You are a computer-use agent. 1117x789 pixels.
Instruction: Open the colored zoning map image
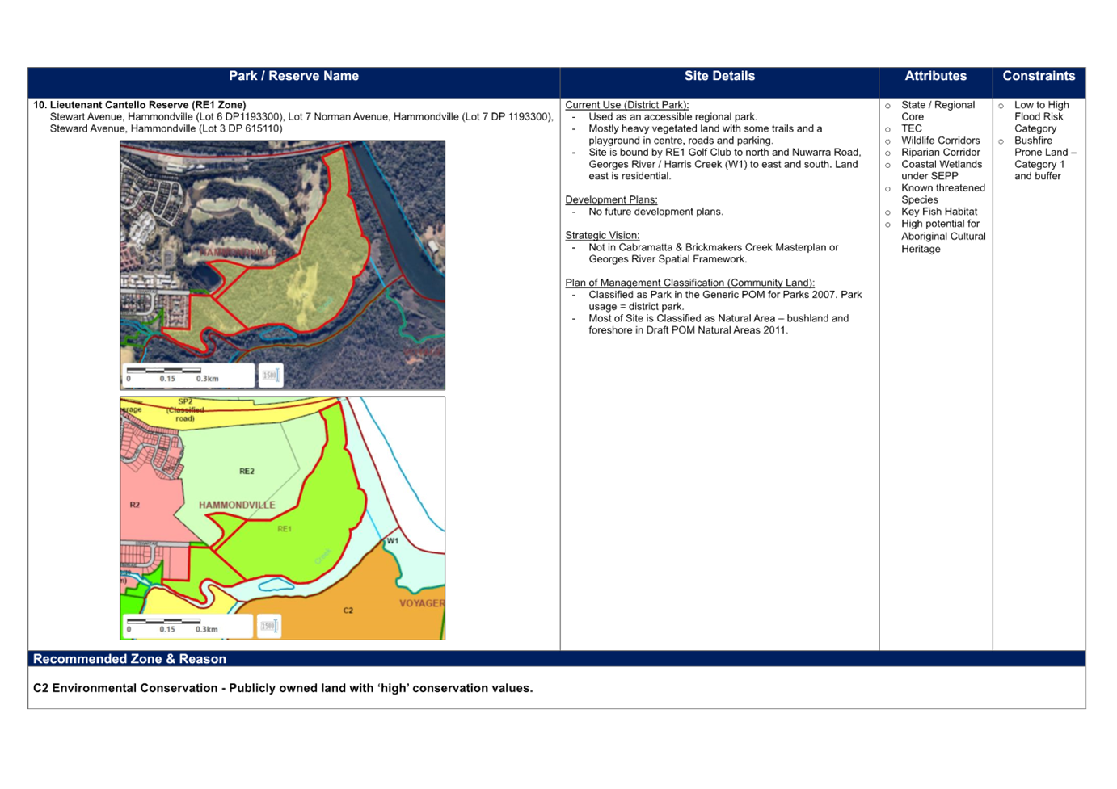pyautogui.click(x=282, y=518)
